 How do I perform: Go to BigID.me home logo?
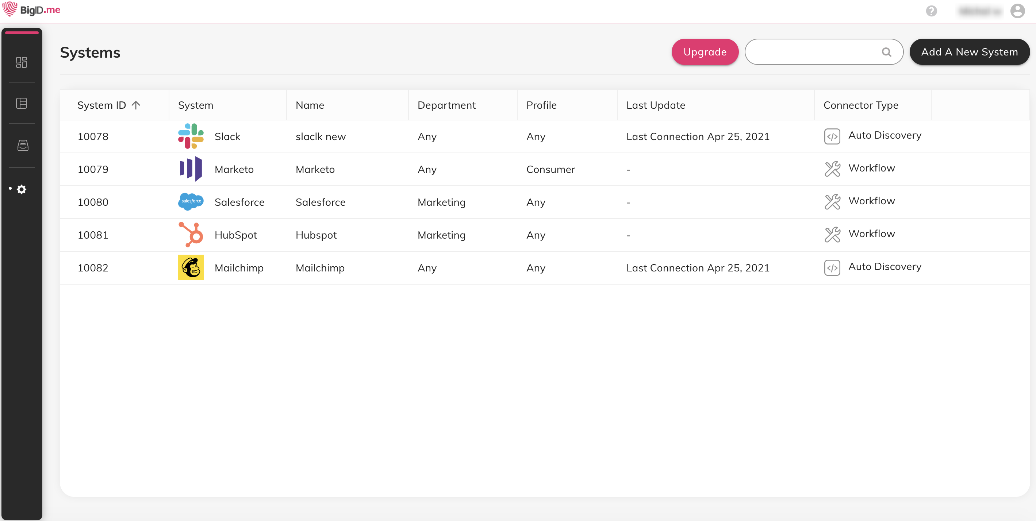(x=31, y=9)
